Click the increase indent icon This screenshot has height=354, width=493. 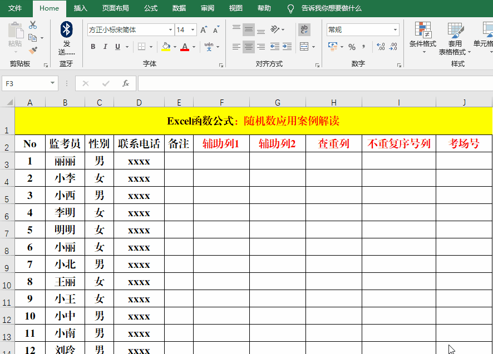[287, 47]
